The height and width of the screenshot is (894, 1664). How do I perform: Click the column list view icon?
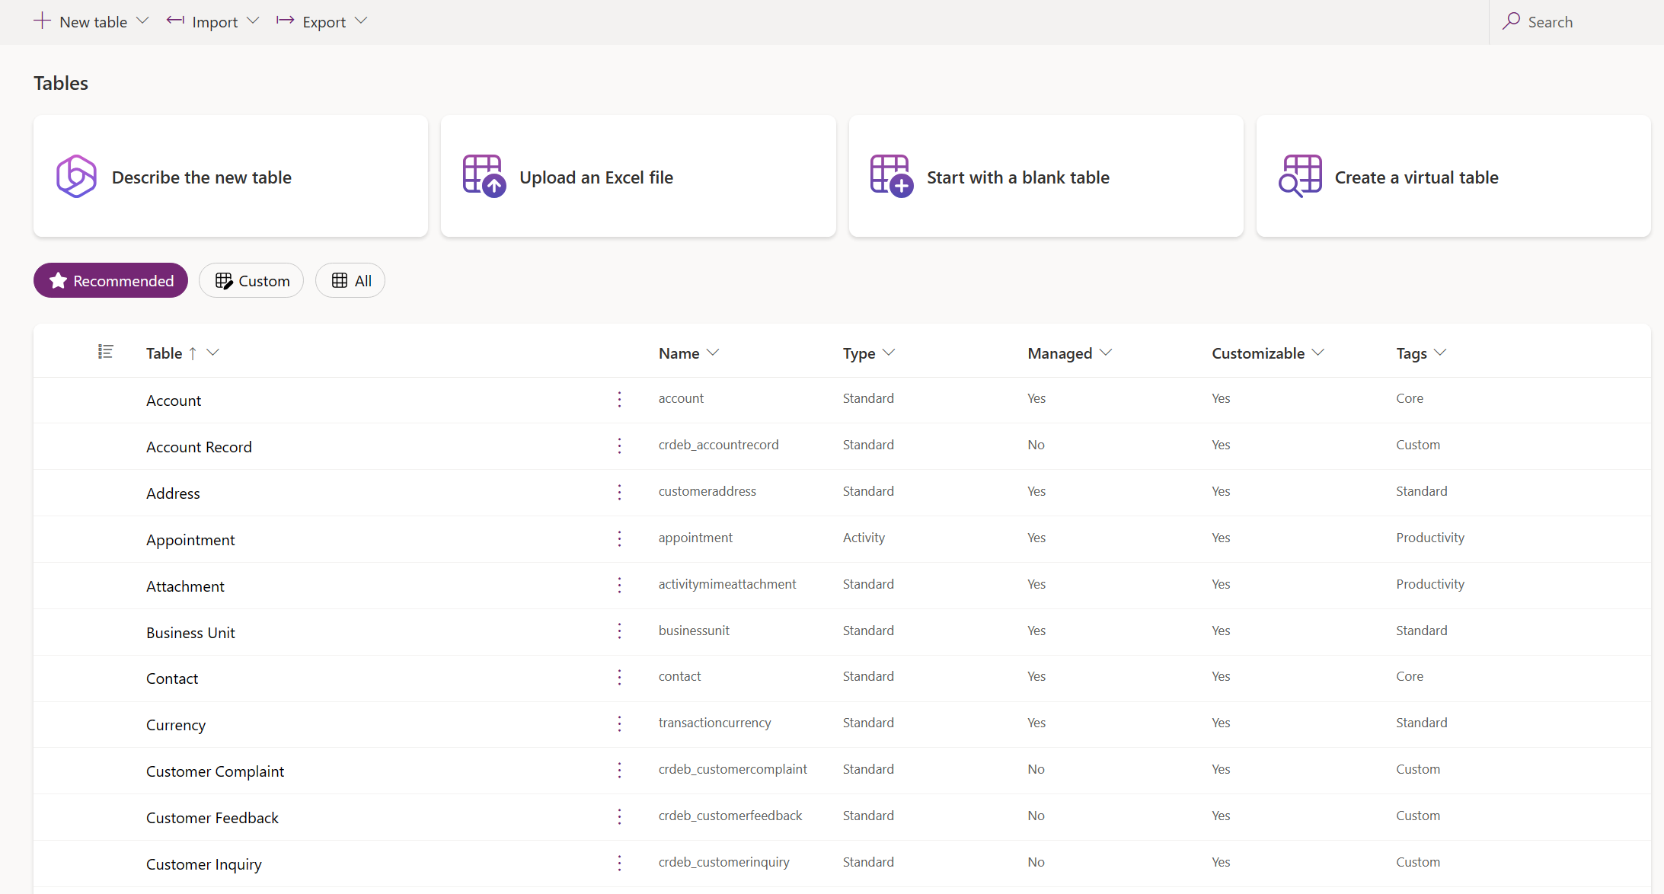point(106,351)
